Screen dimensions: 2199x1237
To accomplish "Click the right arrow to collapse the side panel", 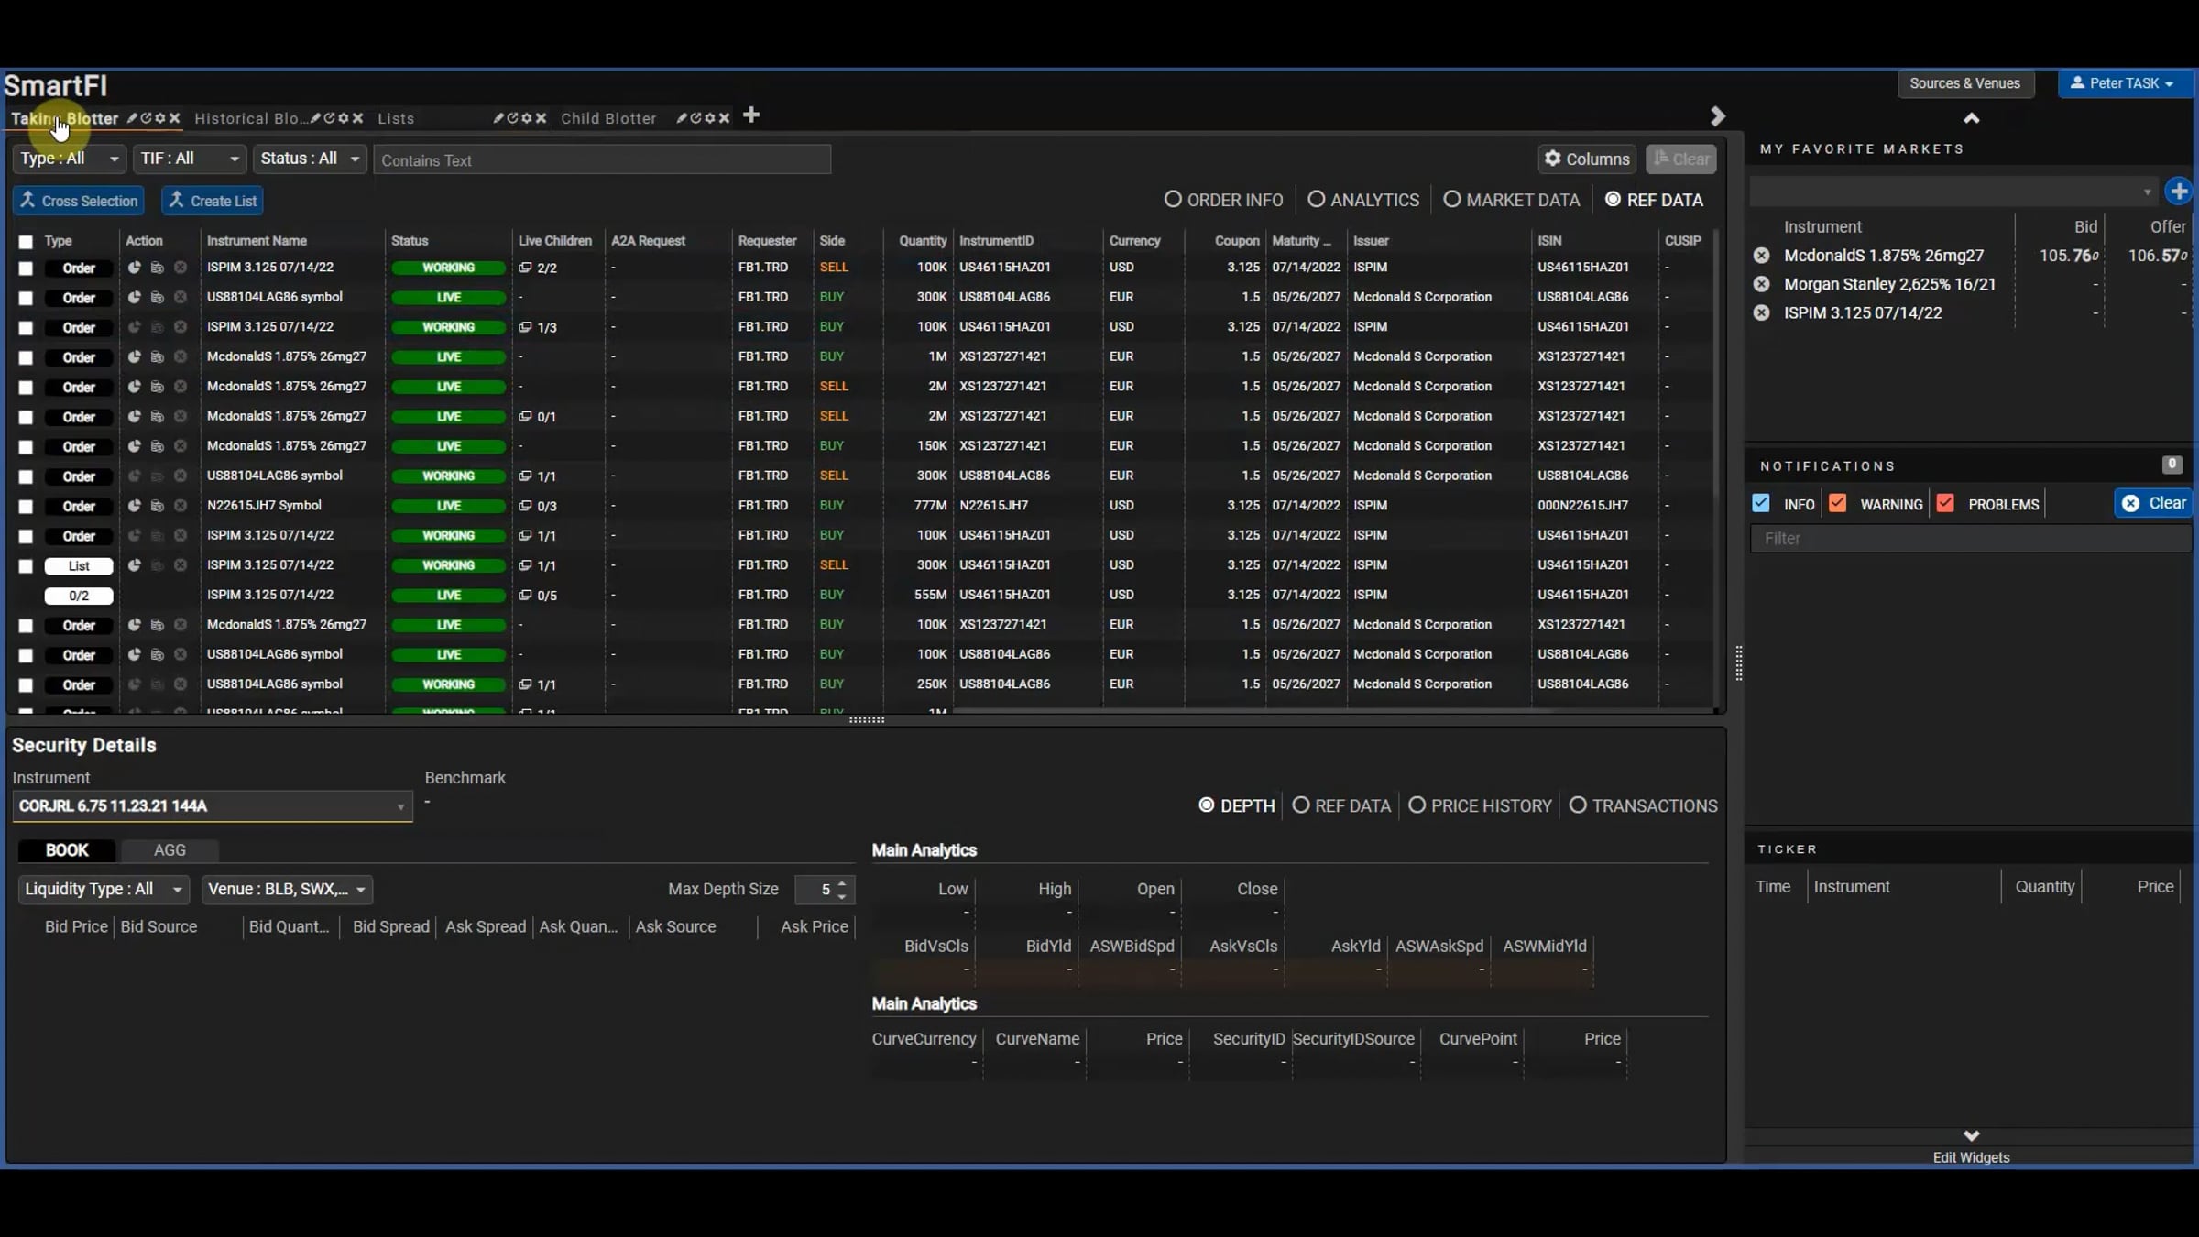I will click(1717, 116).
